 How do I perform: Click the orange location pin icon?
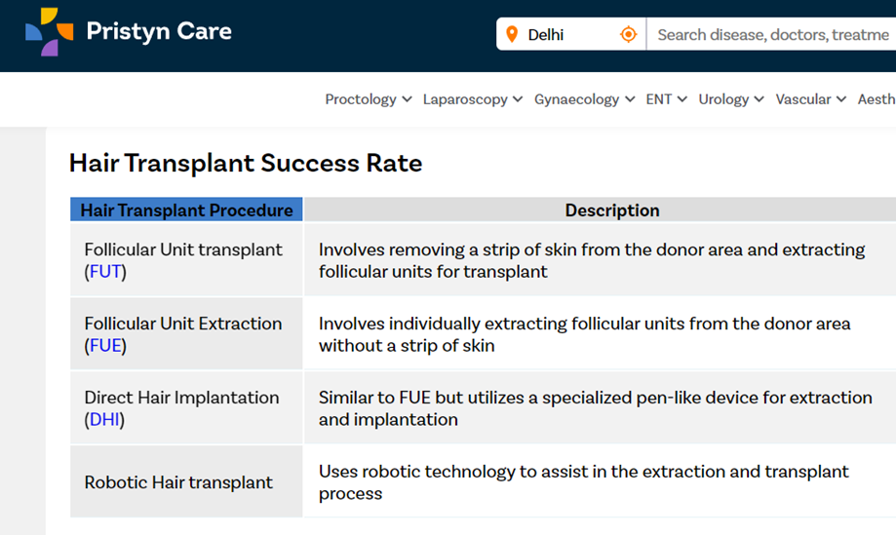[512, 35]
